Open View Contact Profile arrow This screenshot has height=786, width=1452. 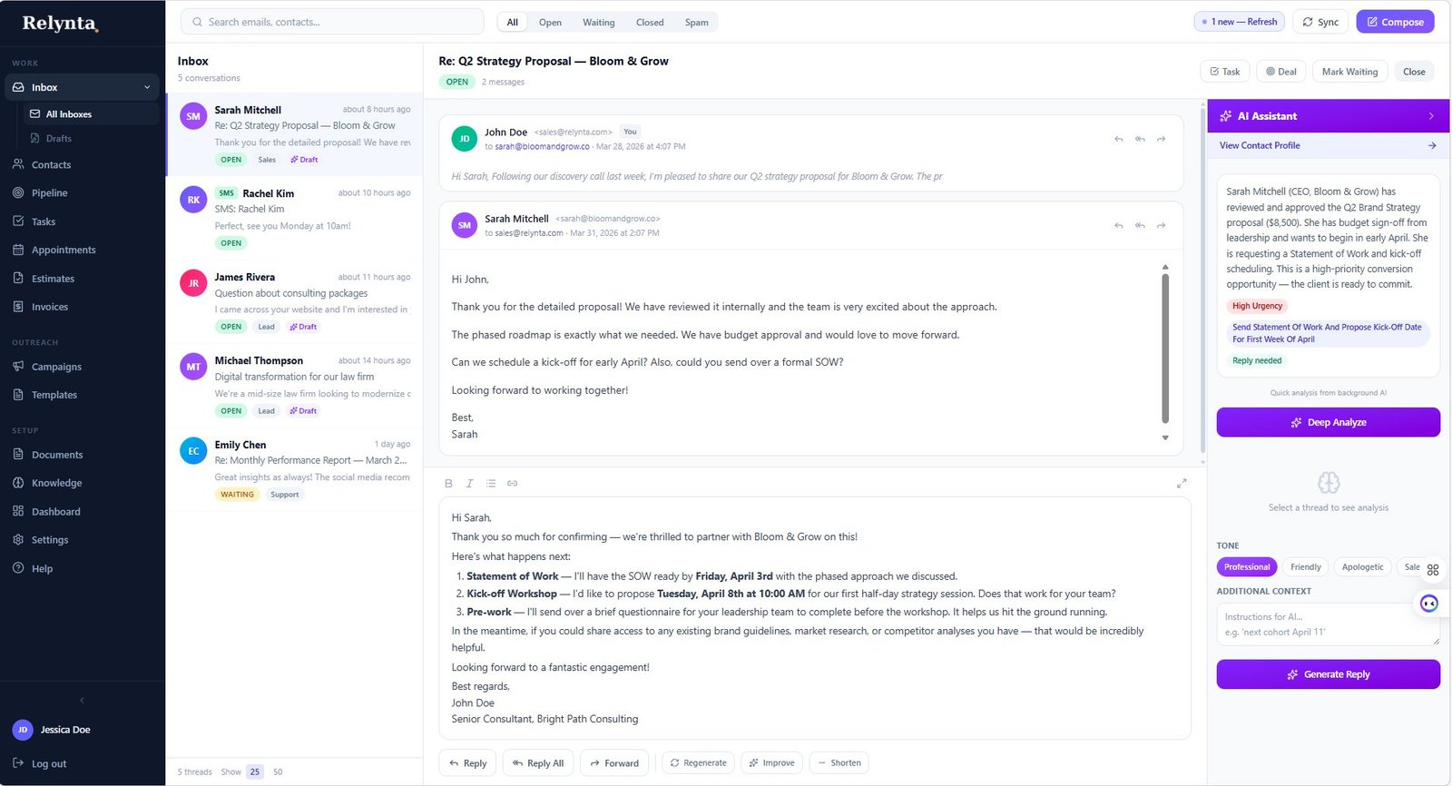pyautogui.click(x=1432, y=145)
